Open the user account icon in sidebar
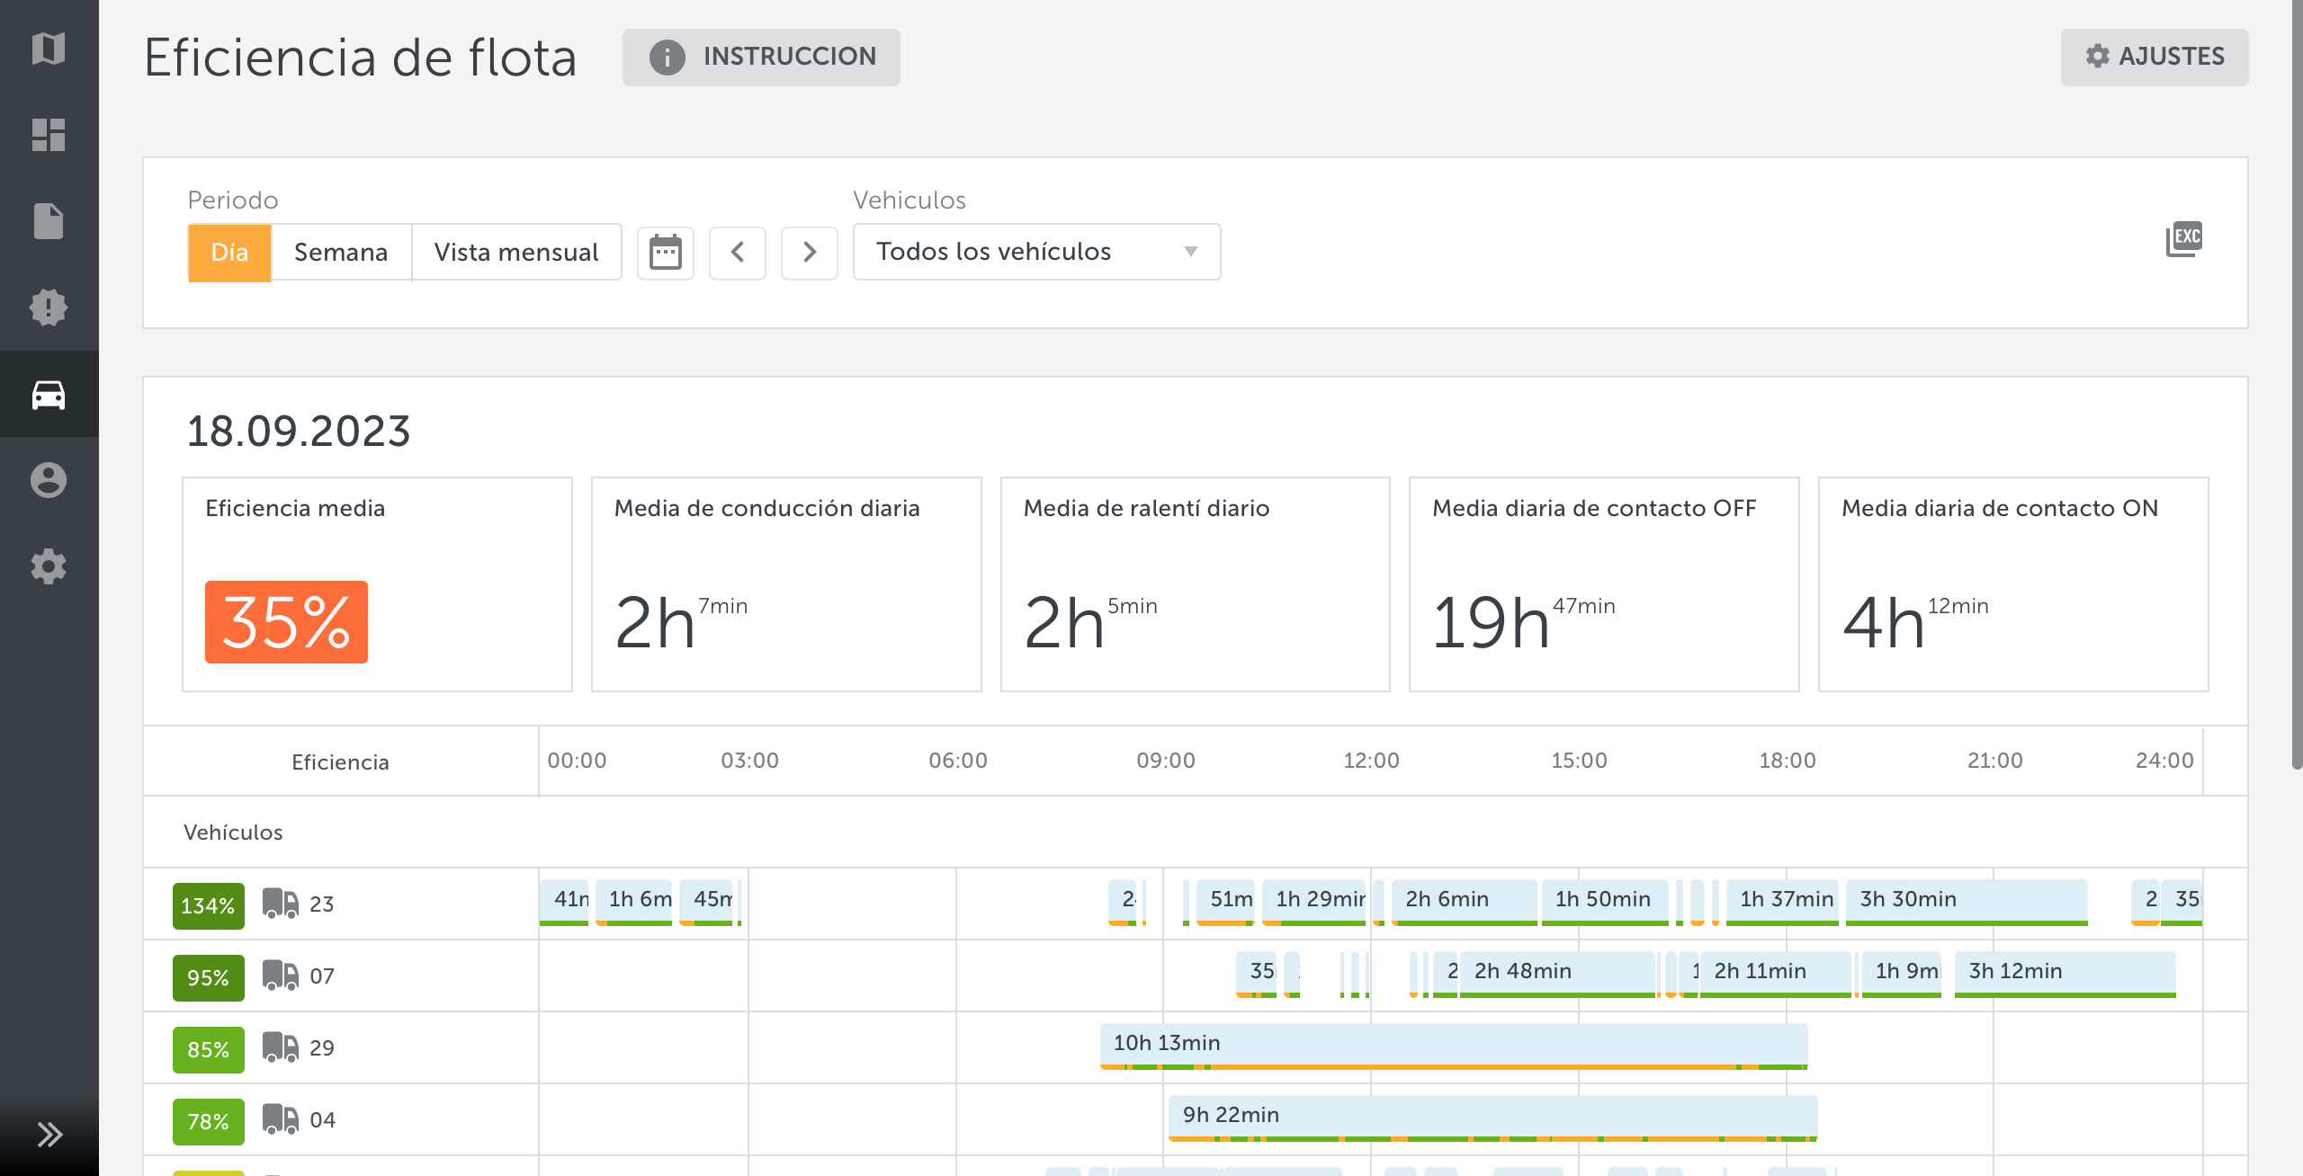 click(49, 480)
